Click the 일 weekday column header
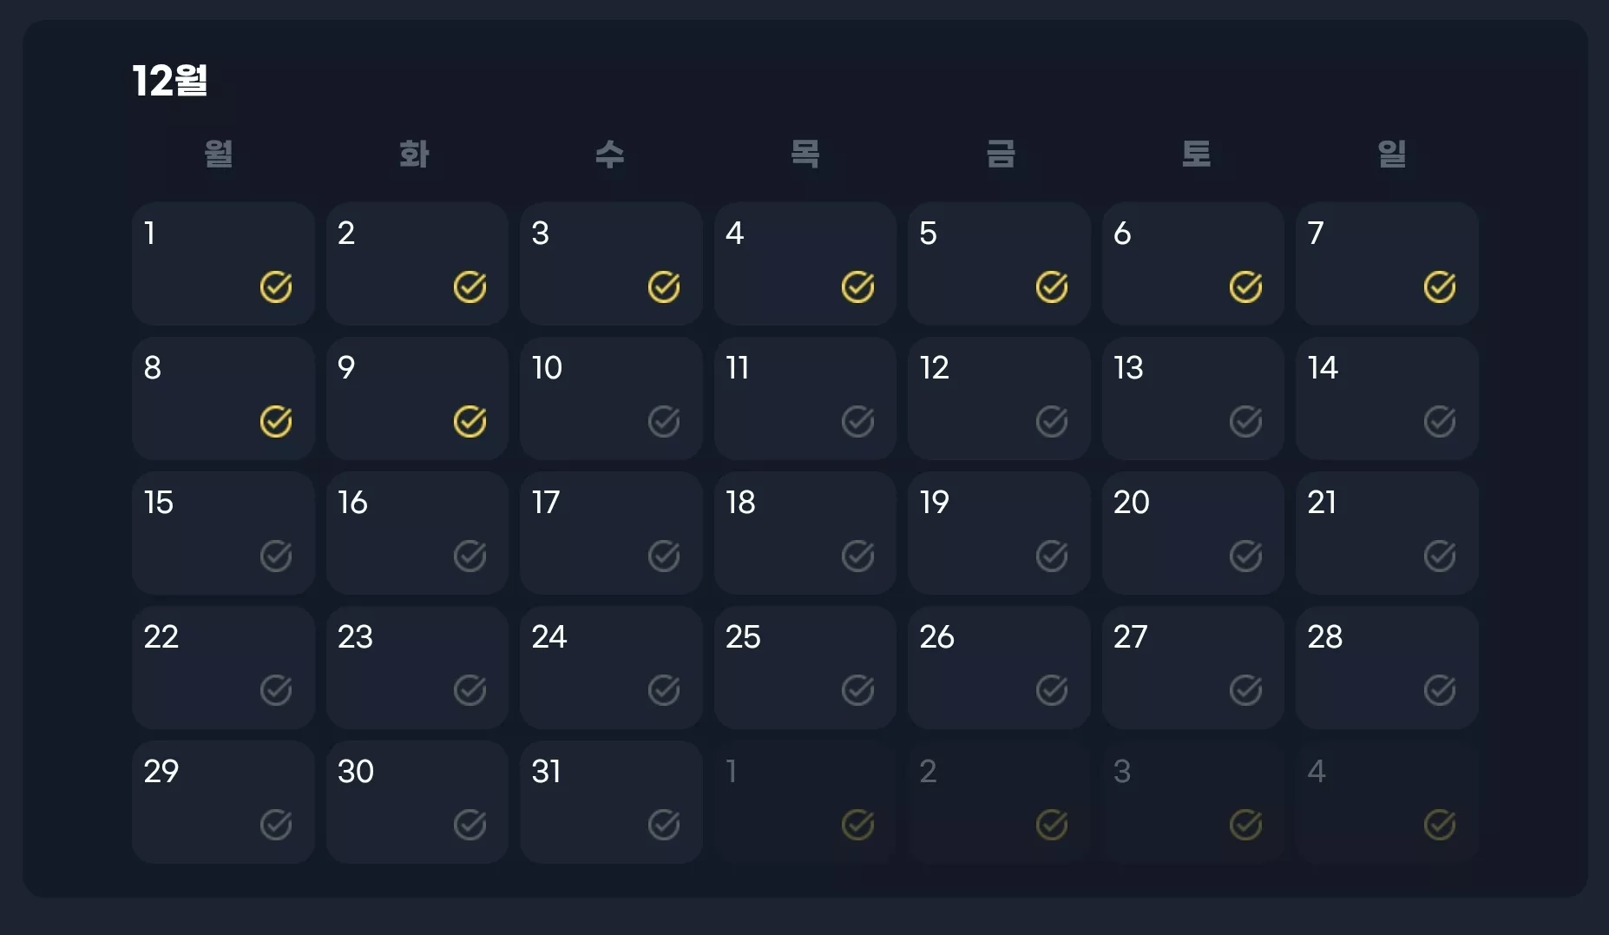Screen dimensions: 1609x935 click(1392, 154)
